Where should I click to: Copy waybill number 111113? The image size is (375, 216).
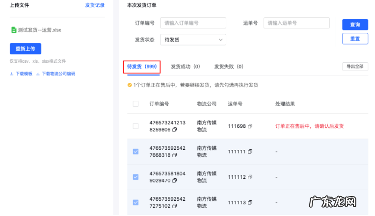pos(250,202)
